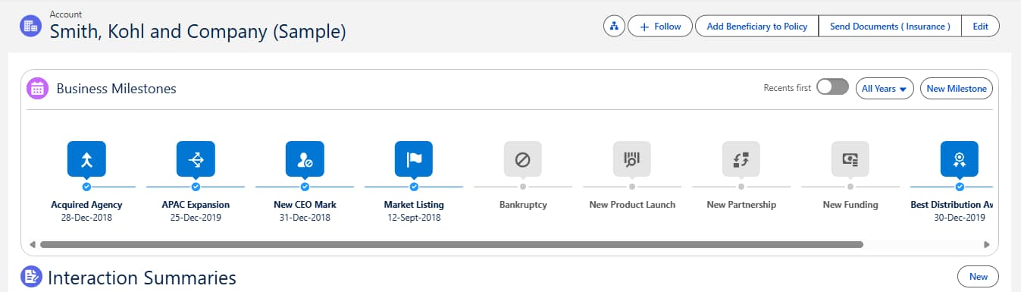Click the date 28-Dec-2018
Viewport: 1021px width, 292px height.
tap(86, 218)
